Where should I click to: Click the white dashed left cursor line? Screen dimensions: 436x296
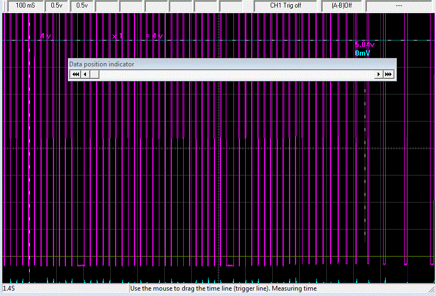point(29,162)
